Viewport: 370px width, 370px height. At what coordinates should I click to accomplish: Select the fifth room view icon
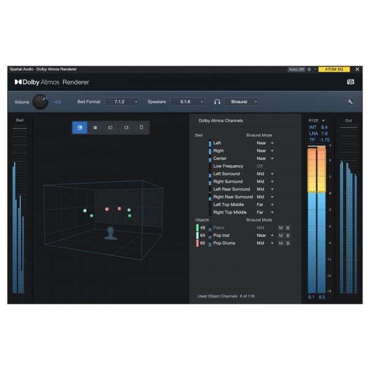coord(141,128)
